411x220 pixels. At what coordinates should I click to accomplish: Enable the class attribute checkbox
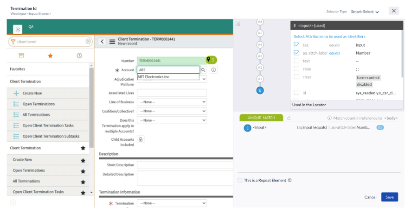pyautogui.click(x=296, y=77)
